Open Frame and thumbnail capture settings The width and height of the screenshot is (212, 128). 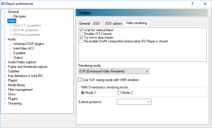pyautogui.click(x=28, y=67)
